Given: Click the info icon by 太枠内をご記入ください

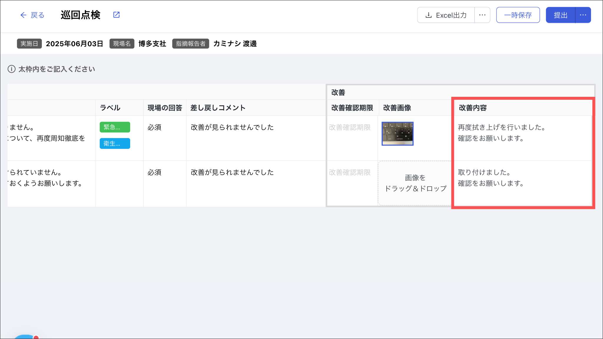Looking at the screenshot, I should tap(11, 69).
